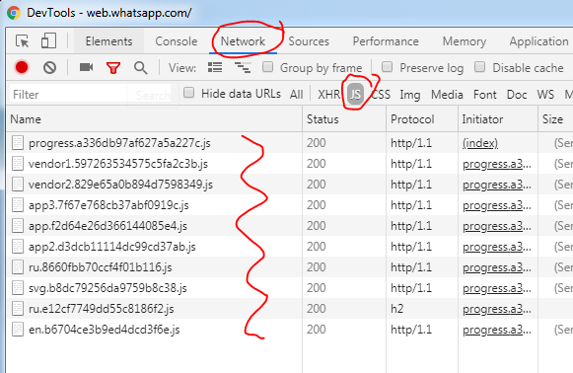Select the All request type filter

point(297,95)
